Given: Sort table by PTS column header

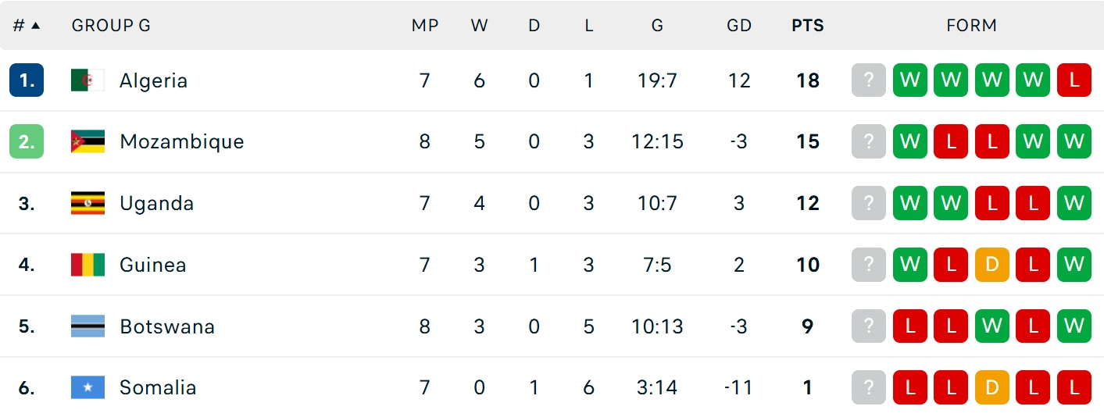Looking at the screenshot, I should (x=808, y=25).
